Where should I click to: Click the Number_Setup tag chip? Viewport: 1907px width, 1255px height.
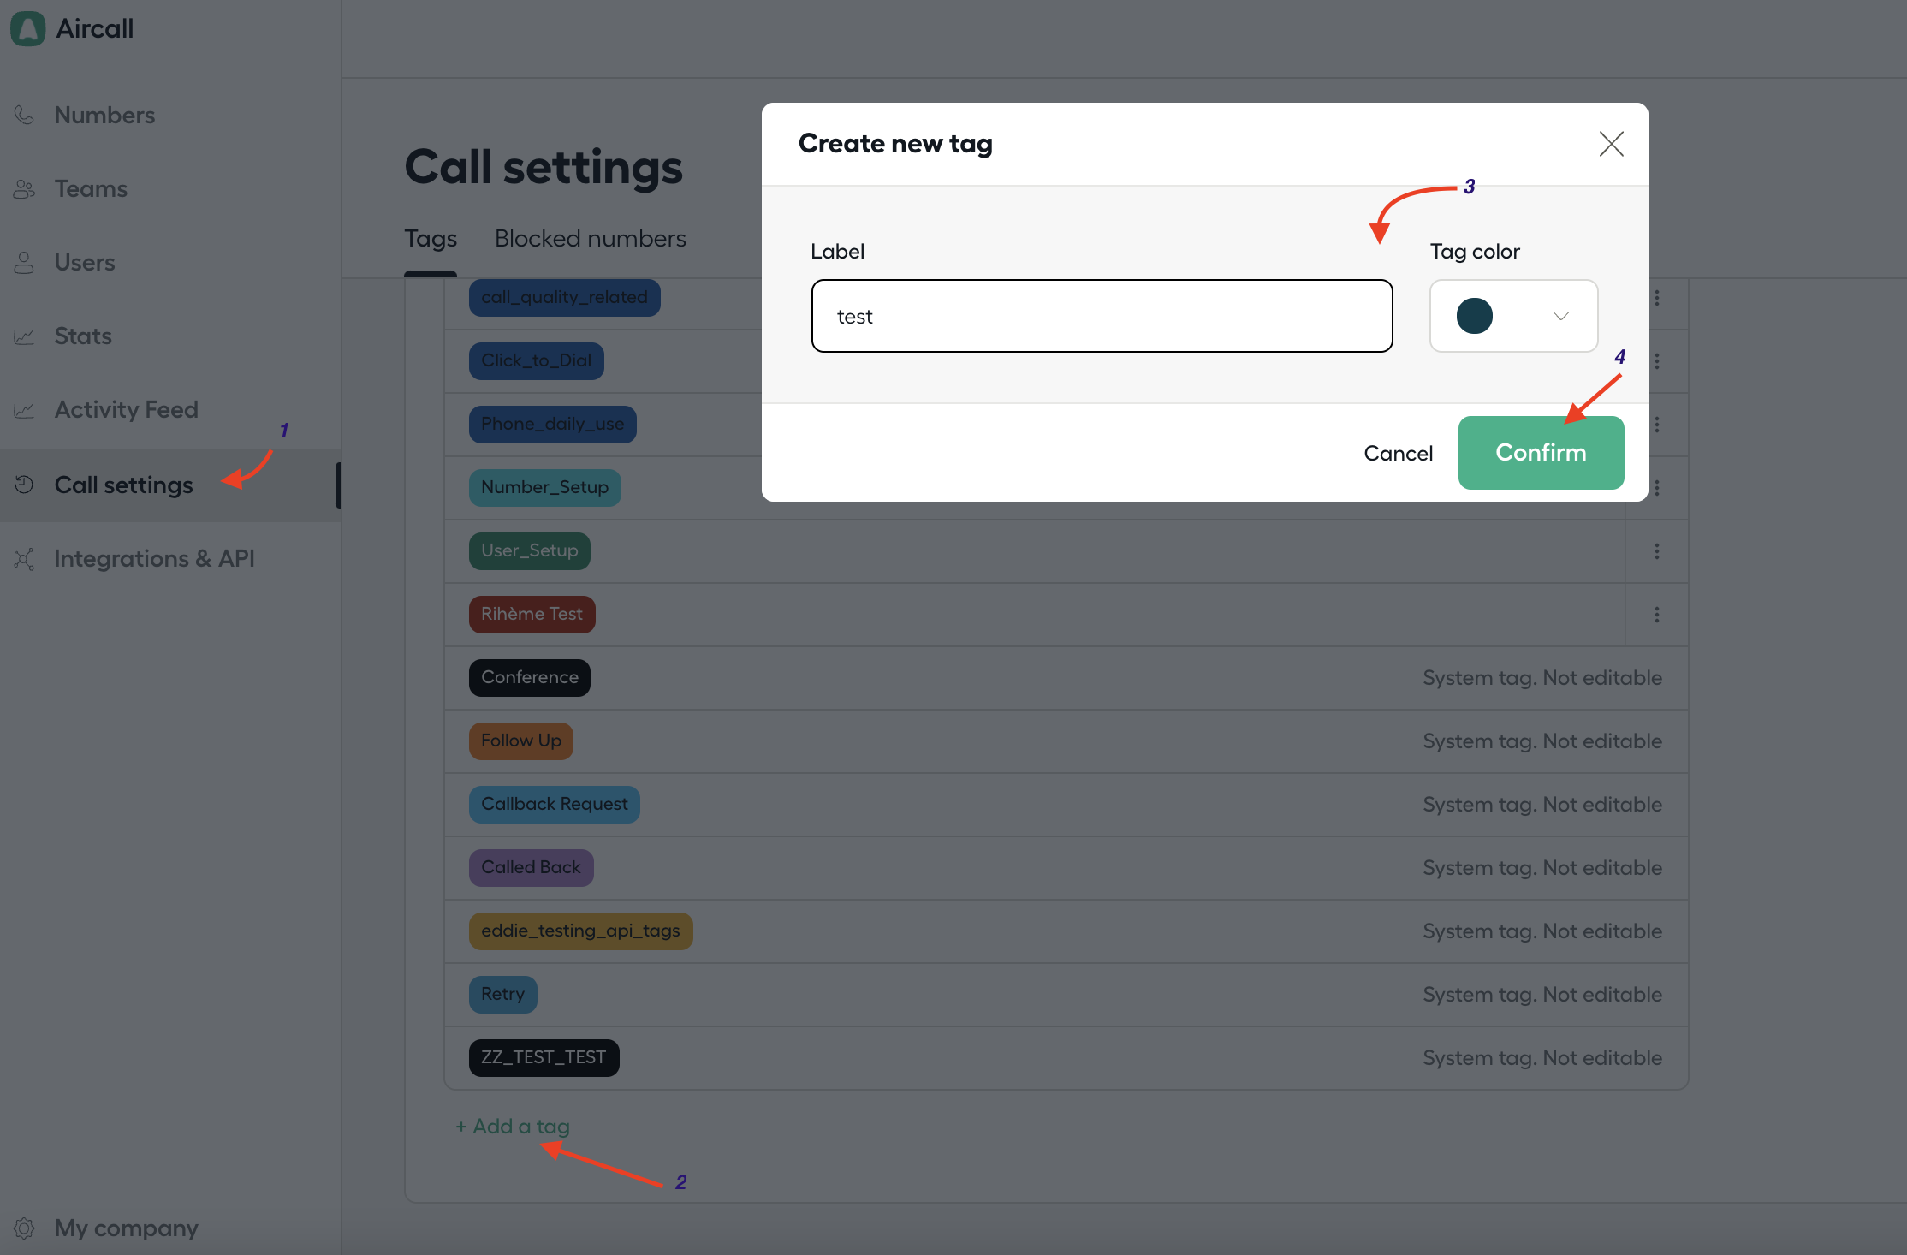544,487
